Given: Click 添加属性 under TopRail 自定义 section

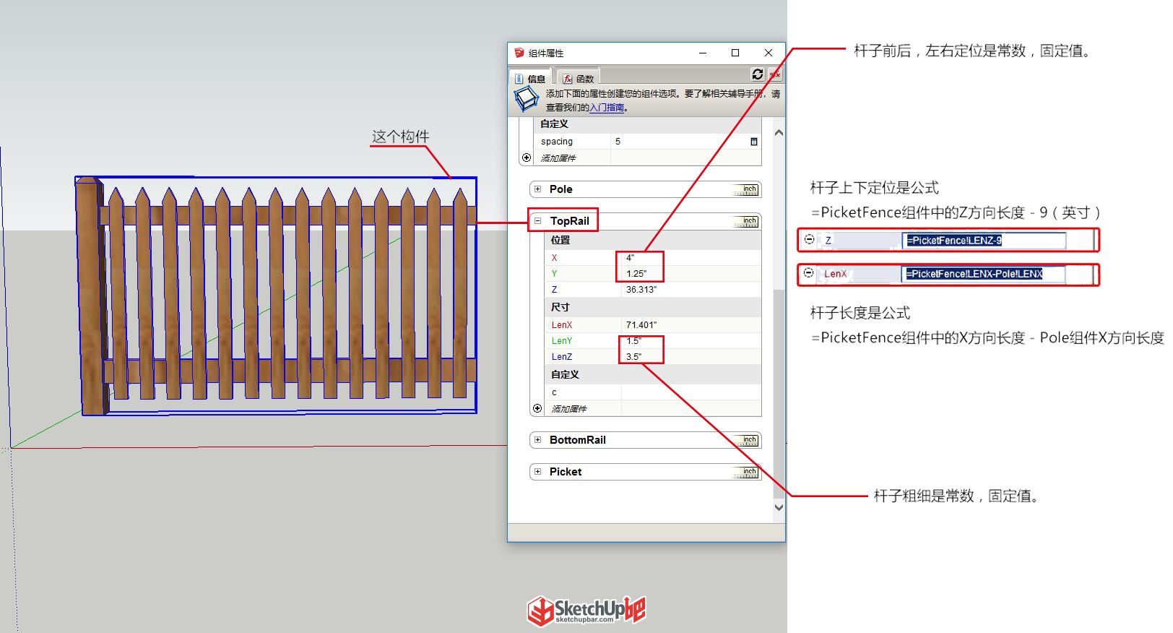Looking at the screenshot, I should tap(569, 409).
